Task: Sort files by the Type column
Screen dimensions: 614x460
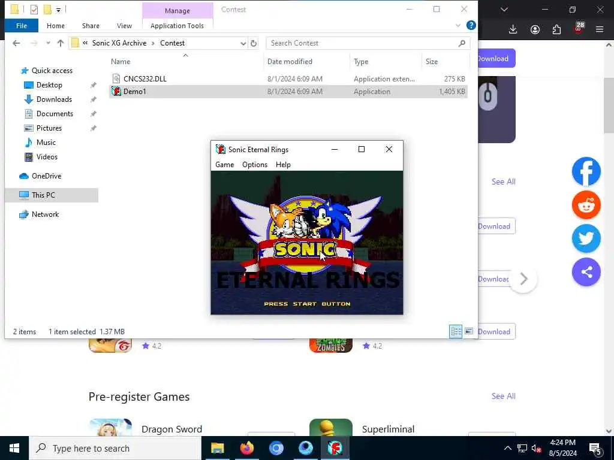Action: (361, 62)
